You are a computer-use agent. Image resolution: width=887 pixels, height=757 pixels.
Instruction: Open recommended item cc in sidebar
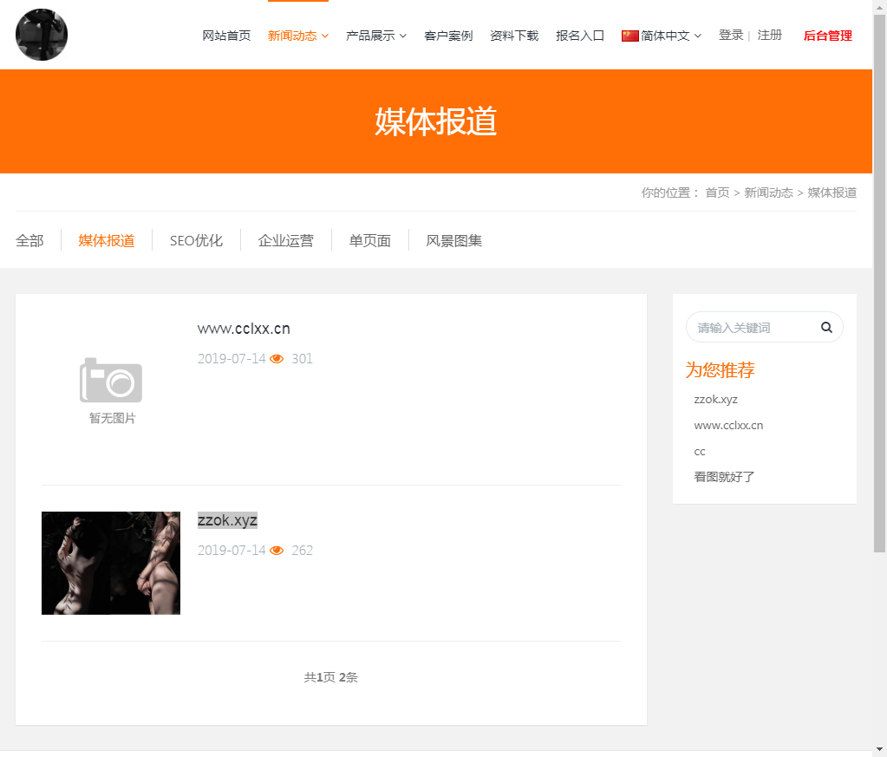click(700, 452)
